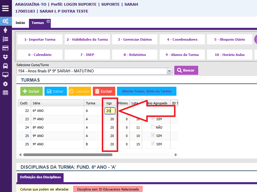Click the credit card sidebar icon

click(x=5, y=48)
